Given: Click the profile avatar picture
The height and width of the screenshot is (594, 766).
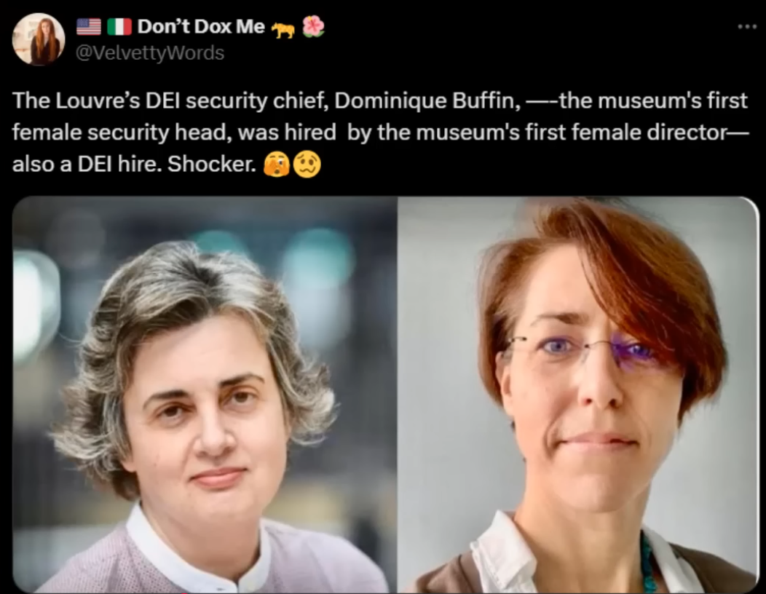Looking at the screenshot, I should pyautogui.click(x=39, y=39).
